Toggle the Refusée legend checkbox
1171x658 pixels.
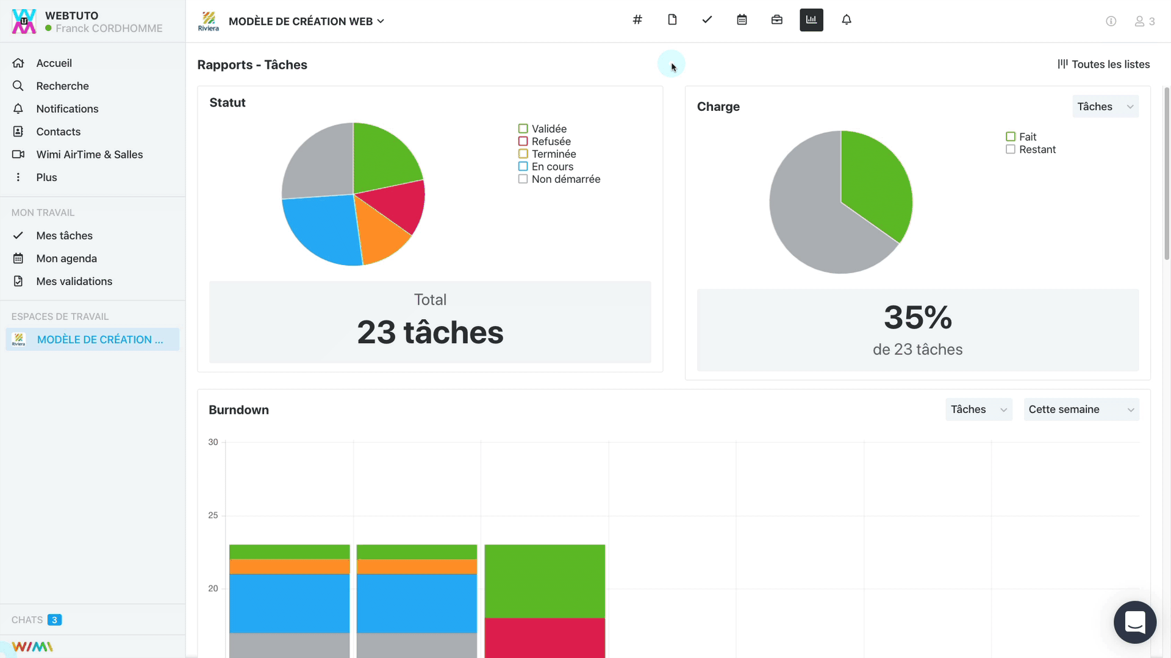coord(523,141)
